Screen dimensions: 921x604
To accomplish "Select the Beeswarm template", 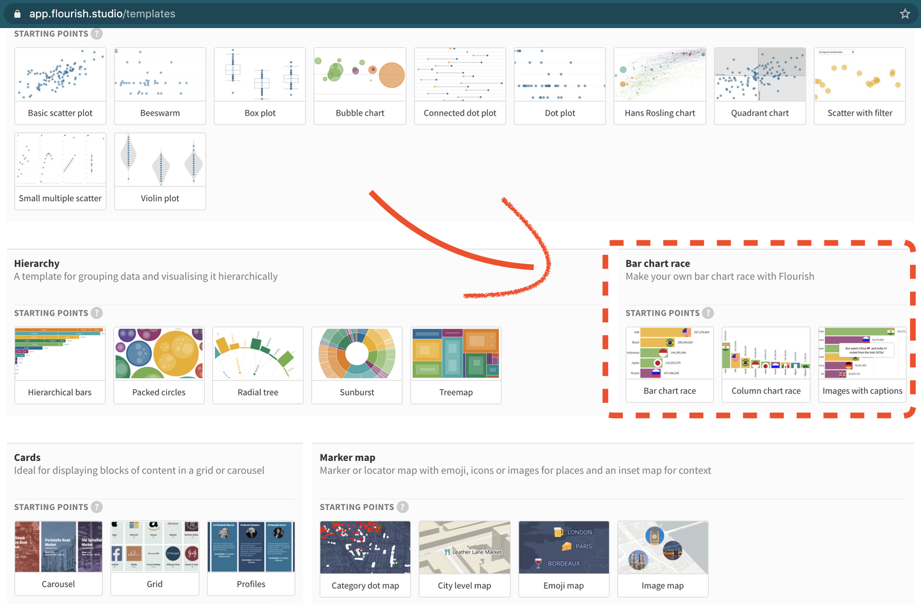I will click(x=160, y=86).
